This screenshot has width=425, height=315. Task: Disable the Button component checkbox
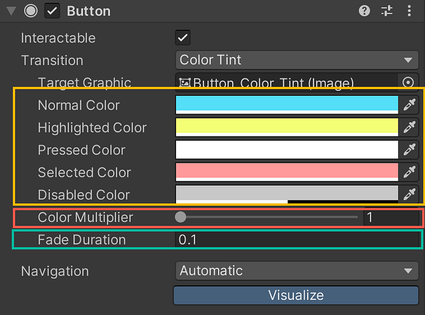point(53,11)
